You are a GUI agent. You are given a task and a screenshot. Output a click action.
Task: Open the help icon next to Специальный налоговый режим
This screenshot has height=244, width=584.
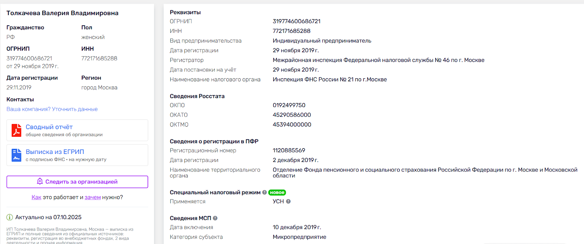(265, 193)
